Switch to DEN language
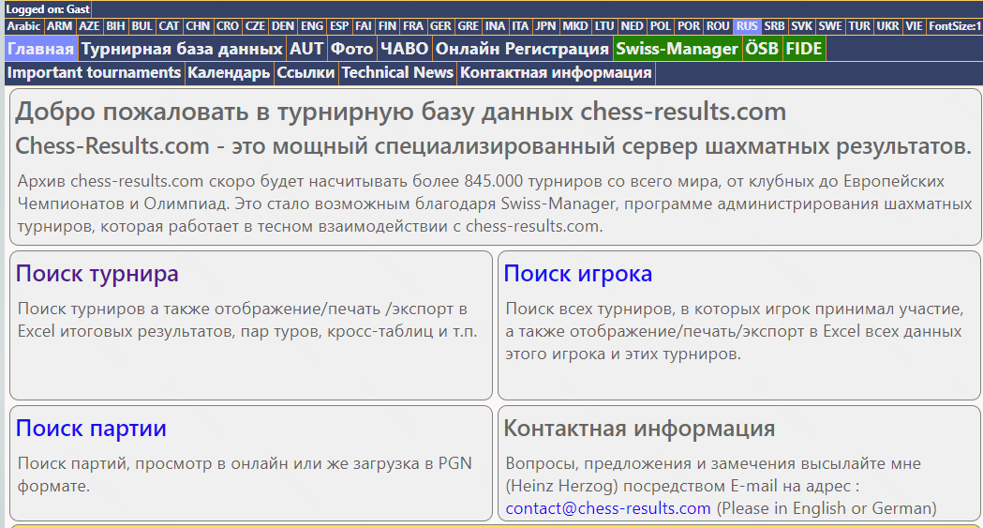The image size is (983, 528). click(x=283, y=26)
